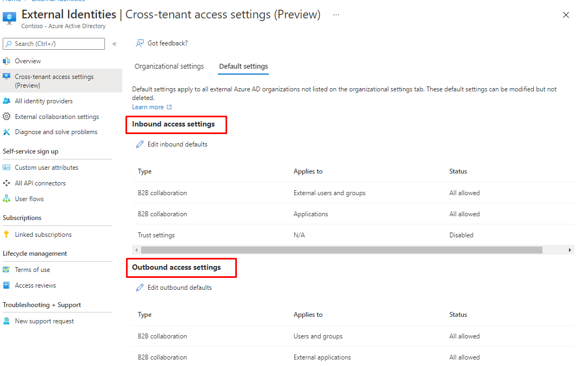The image size is (576, 366).
Task: Switch to Organizational settings tab
Action: [169, 66]
